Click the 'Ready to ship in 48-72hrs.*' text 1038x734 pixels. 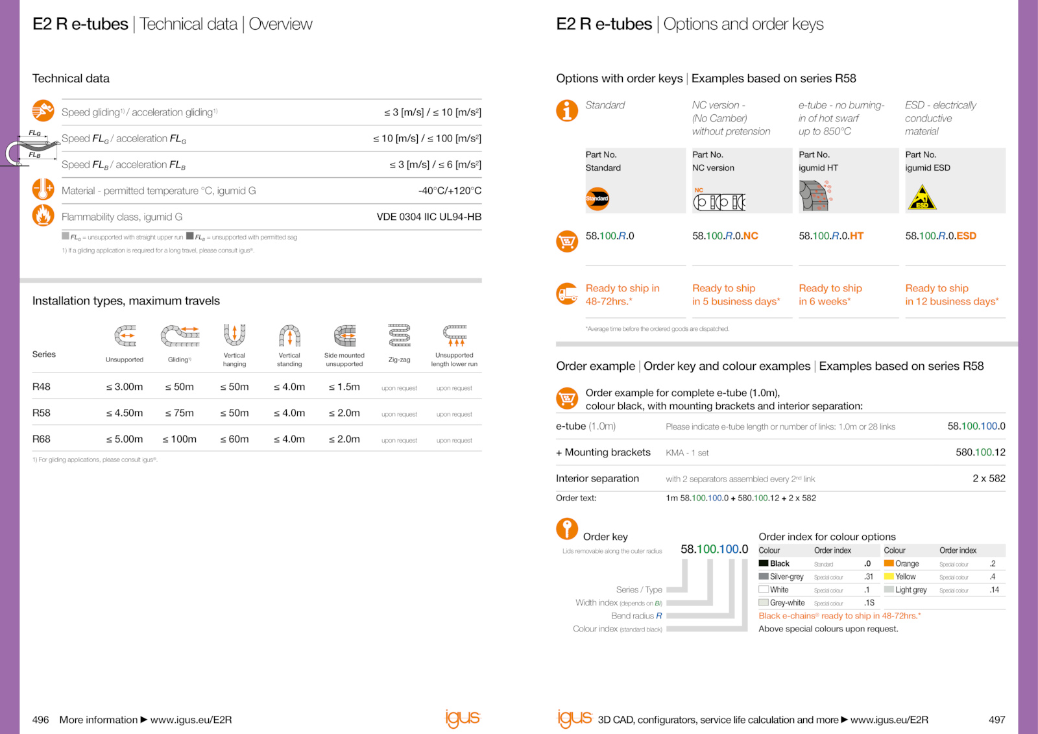tap(622, 295)
